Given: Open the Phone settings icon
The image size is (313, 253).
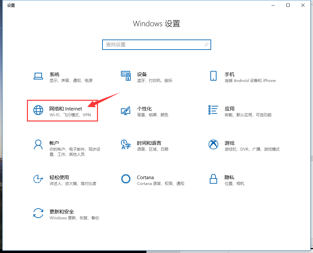Looking at the screenshot, I should tap(213, 76).
